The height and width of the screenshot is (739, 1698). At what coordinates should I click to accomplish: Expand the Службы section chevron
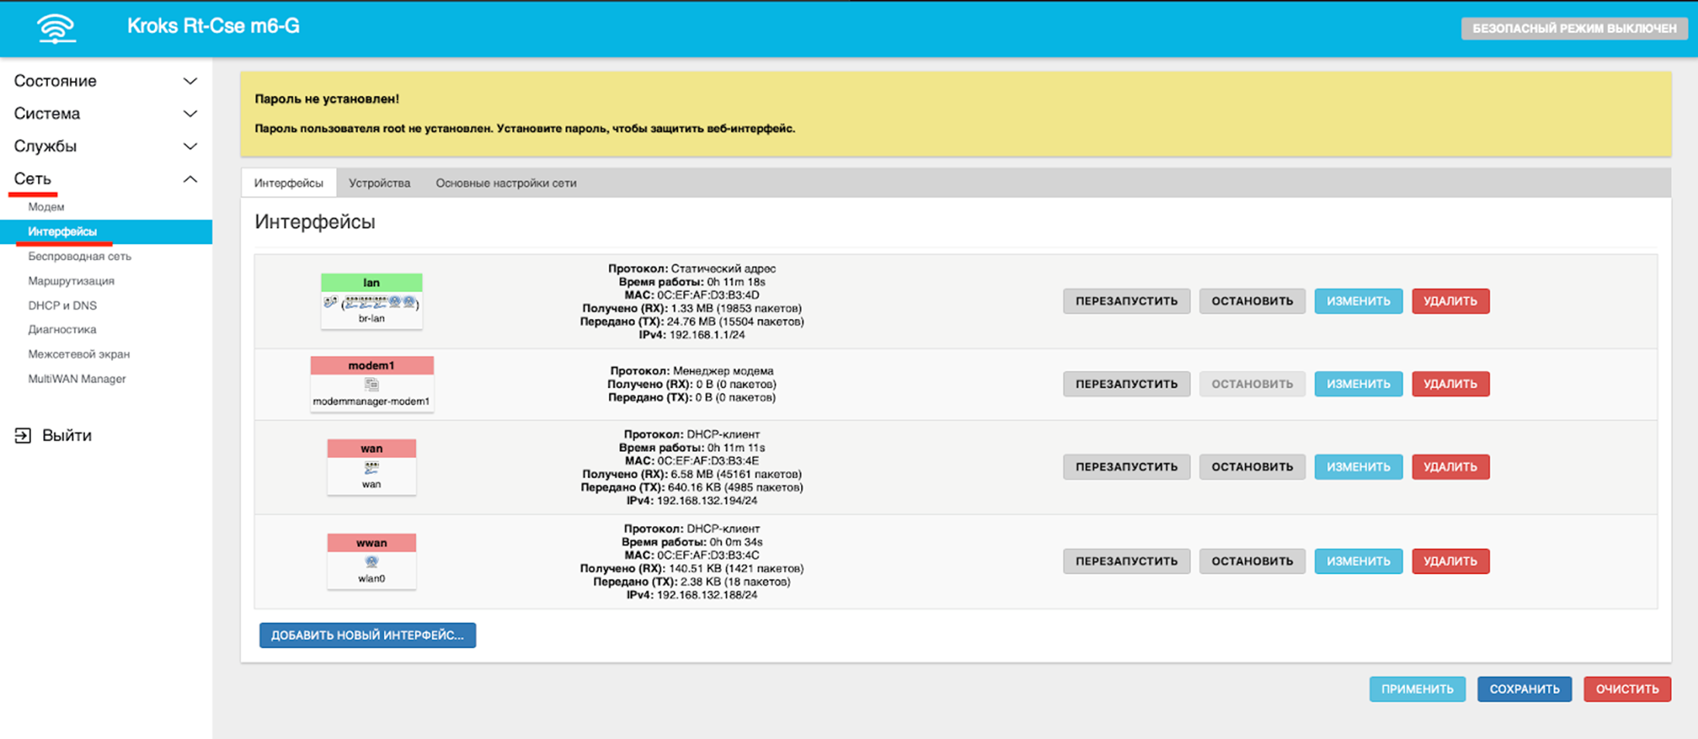[190, 146]
